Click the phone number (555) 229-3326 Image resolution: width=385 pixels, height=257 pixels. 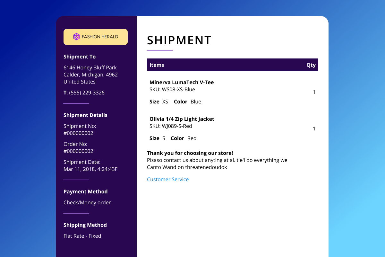tap(86, 93)
